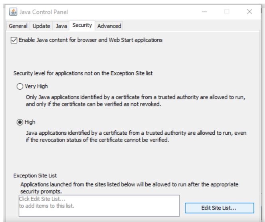Select the Security tab
This screenshot has height=222, width=265.
pos(82,25)
